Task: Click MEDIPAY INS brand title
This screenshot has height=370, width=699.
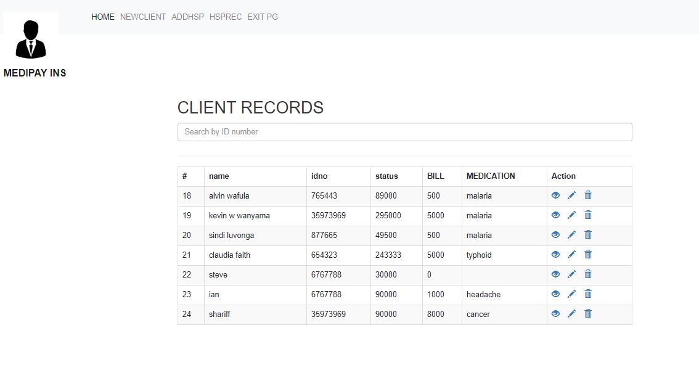Action: [35, 73]
